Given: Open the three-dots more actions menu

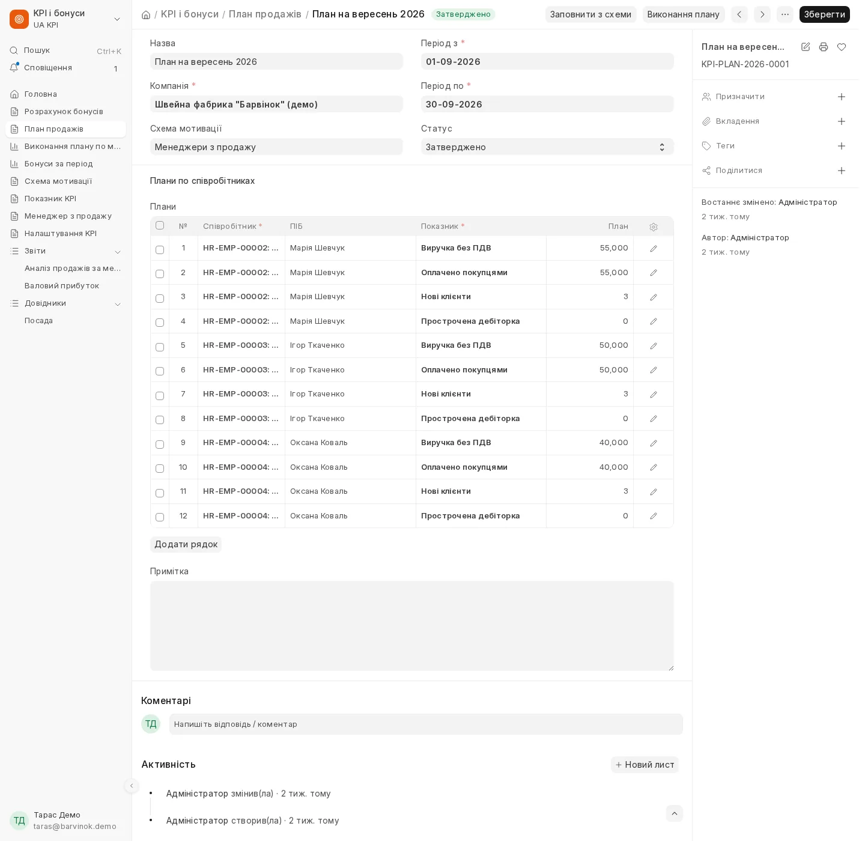Looking at the screenshot, I should point(785,14).
